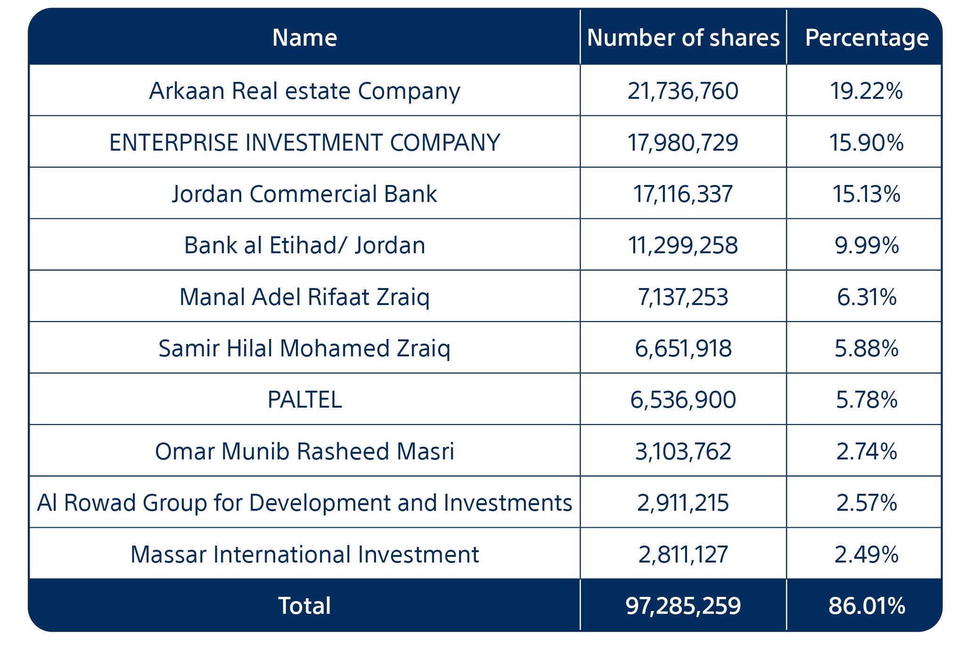Click the Percentage column header
This screenshot has height=659, width=974.
click(x=867, y=38)
